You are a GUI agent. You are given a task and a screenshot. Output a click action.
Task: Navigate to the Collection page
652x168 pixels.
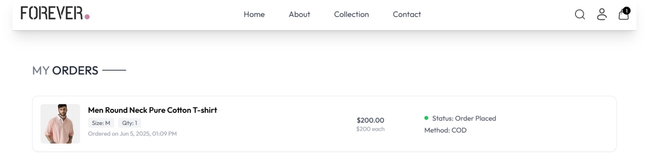(351, 14)
